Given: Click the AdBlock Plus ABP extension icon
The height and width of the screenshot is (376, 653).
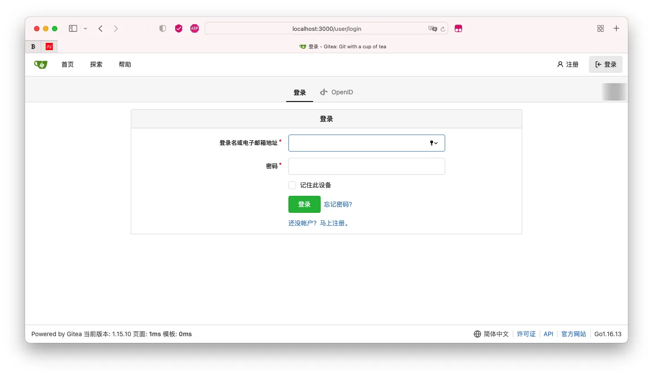Looking at the screenshot, I should tap(194, 29).
